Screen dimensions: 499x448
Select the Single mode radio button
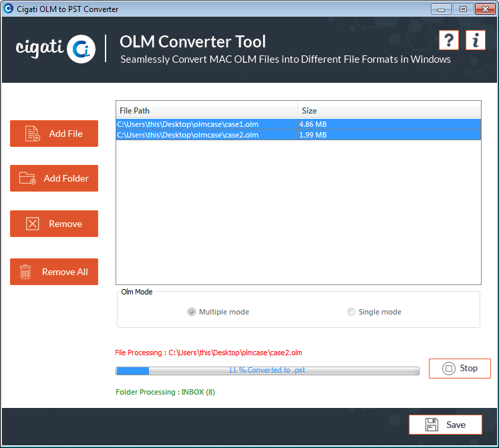351,312
